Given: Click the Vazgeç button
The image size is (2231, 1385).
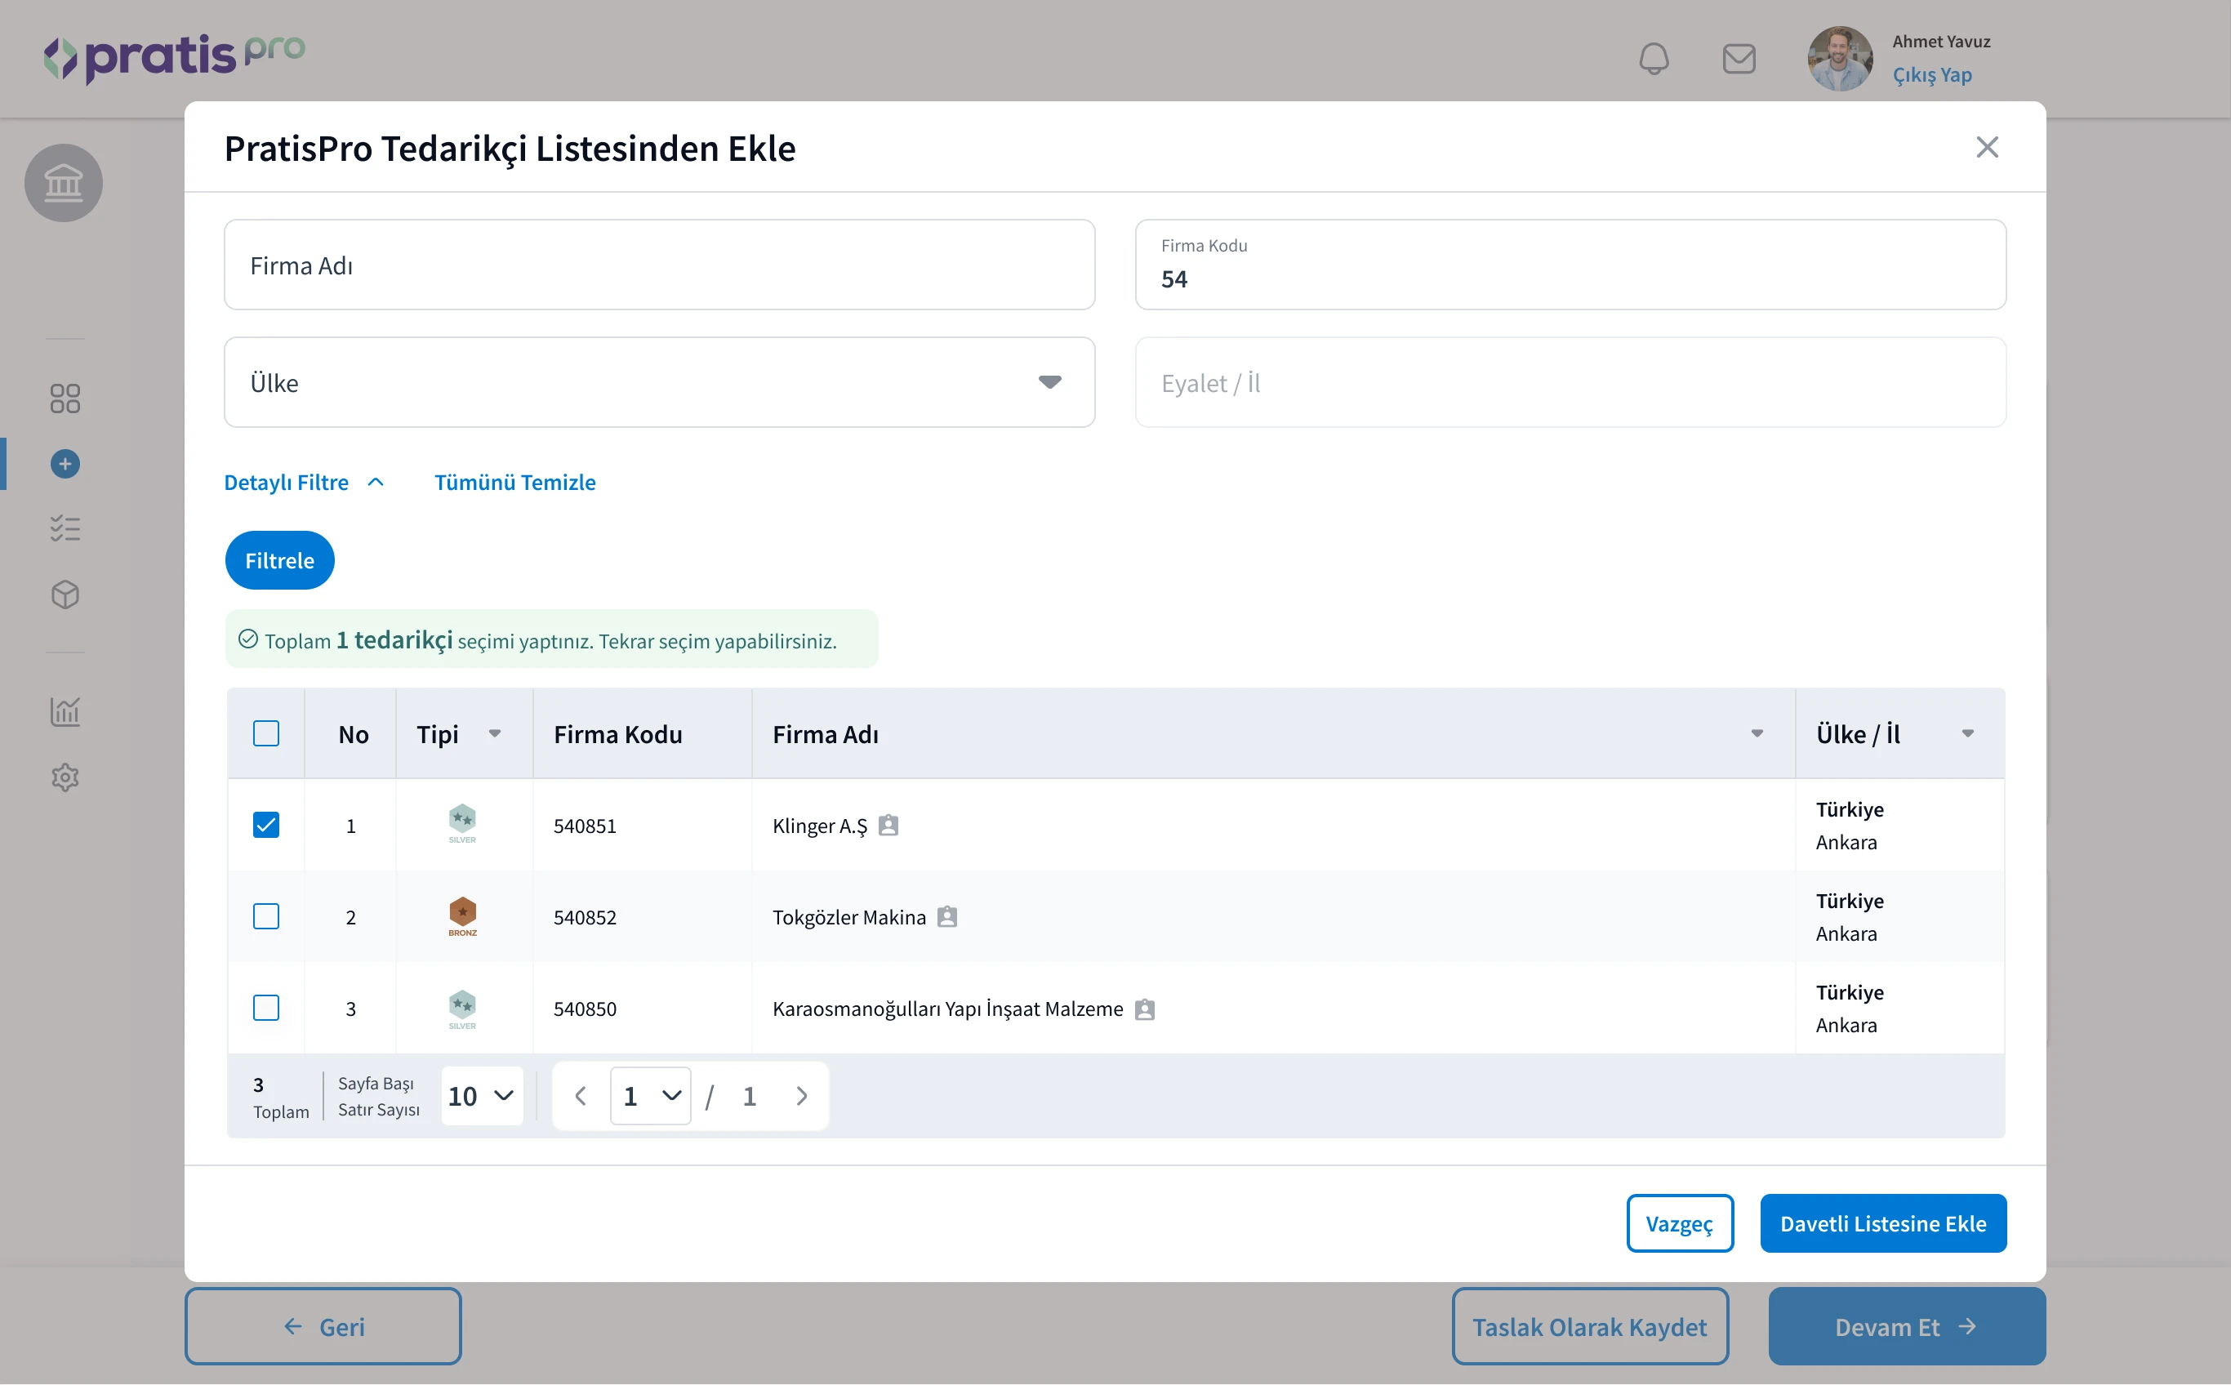Looking at the screenshot, I should pyautogui.click(x=1680, y=1224).
